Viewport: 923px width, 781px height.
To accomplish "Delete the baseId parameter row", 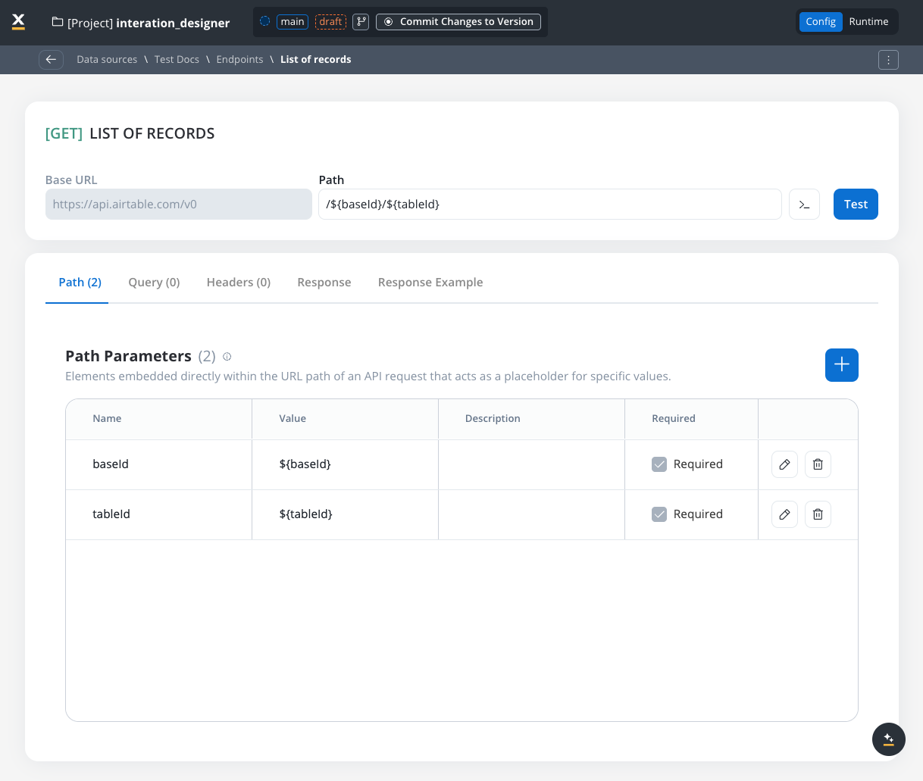I will 818,464.
